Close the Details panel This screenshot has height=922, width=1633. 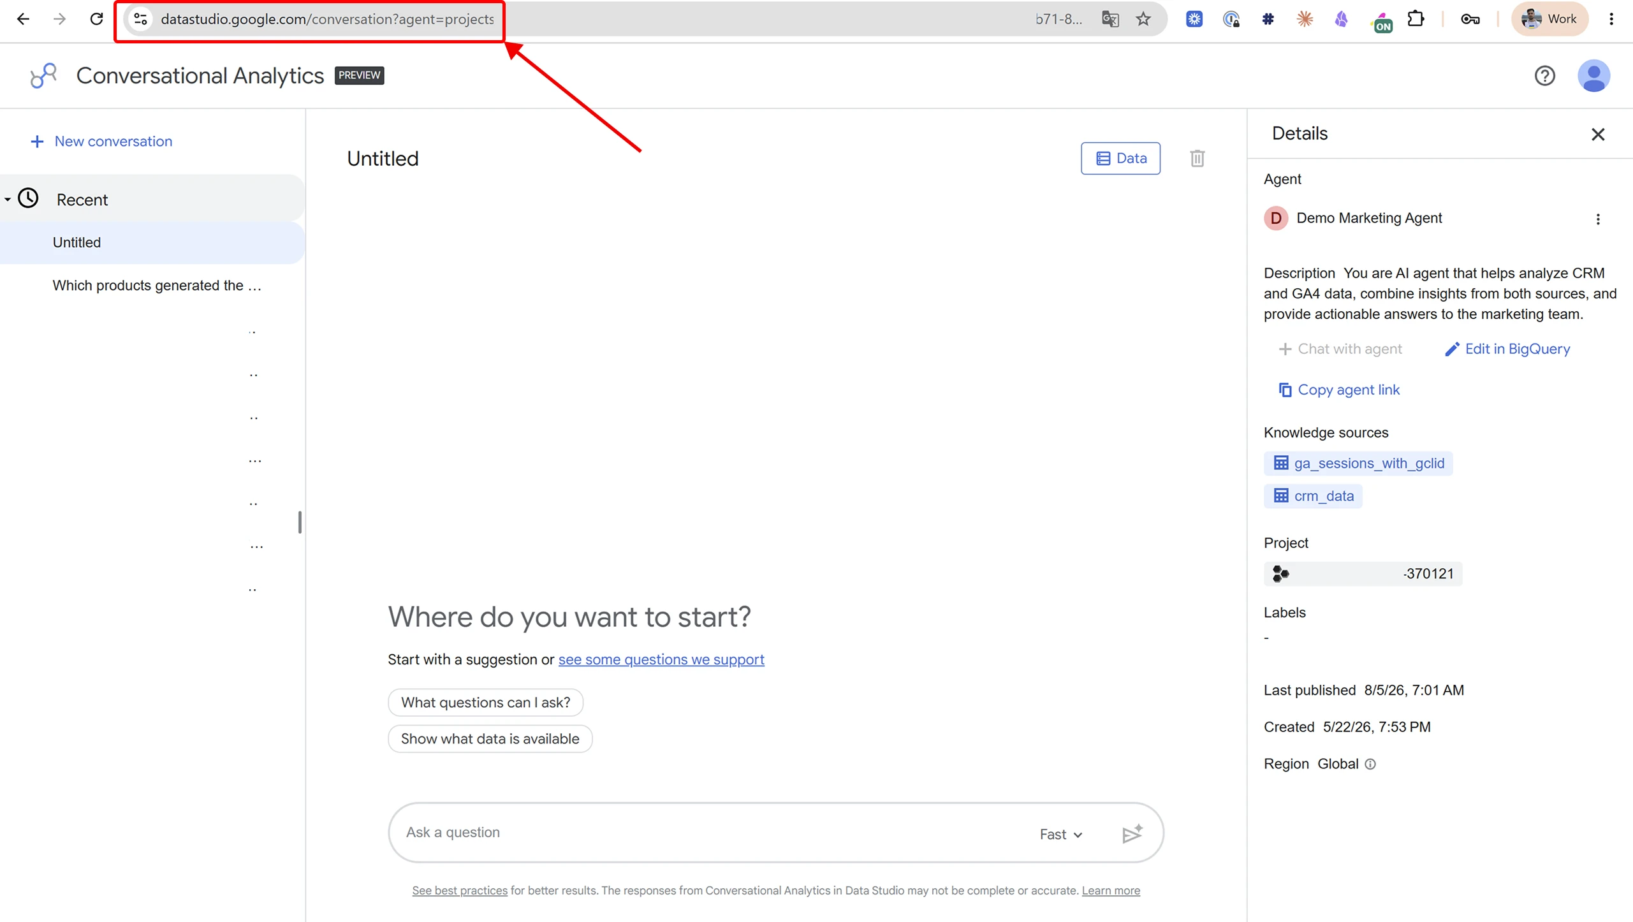pyautogui.click(x=1598, y=134)
